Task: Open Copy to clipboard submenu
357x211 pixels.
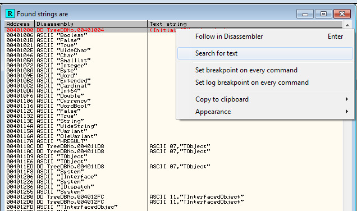Action: [x=265, y=99]
